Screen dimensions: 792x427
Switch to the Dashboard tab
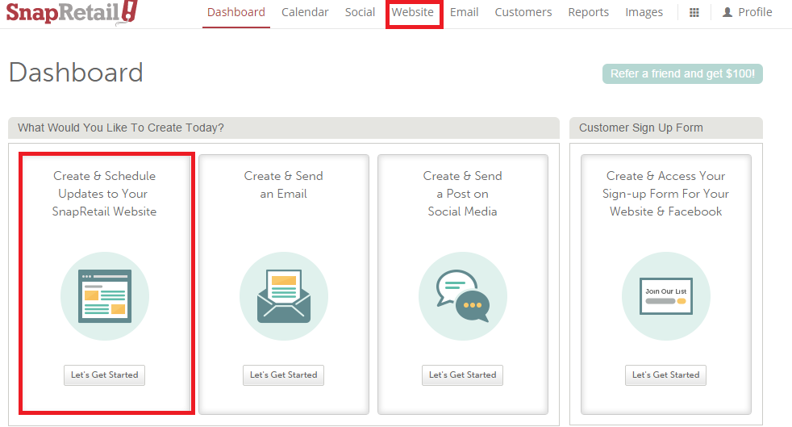[x=236, y=12]
